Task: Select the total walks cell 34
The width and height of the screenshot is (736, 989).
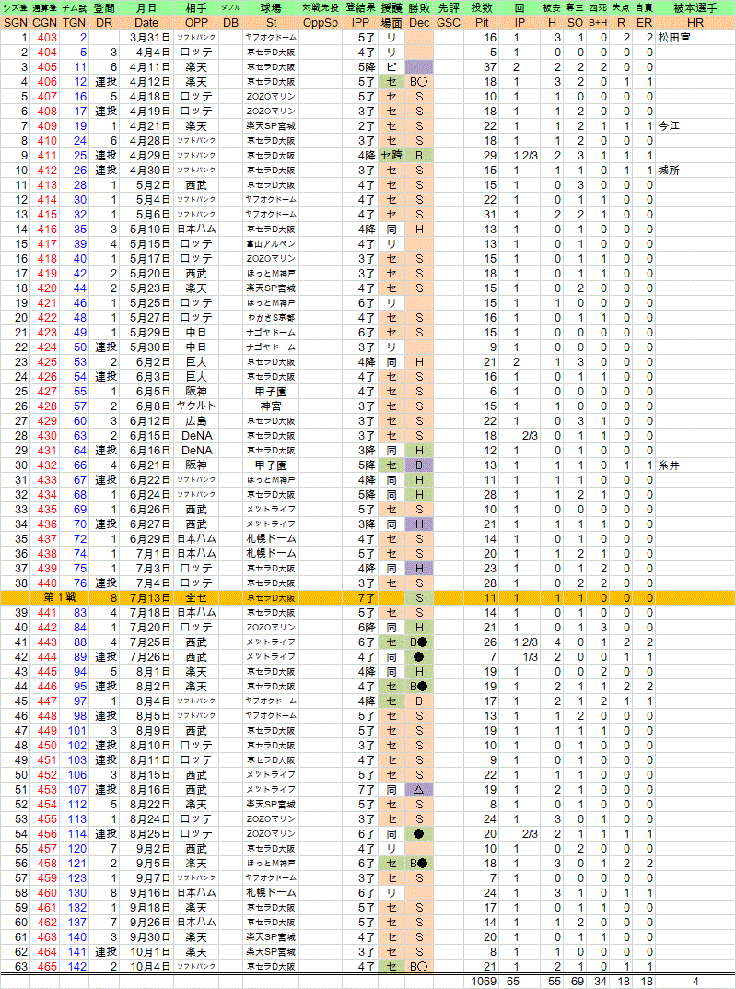Action: 598,982
